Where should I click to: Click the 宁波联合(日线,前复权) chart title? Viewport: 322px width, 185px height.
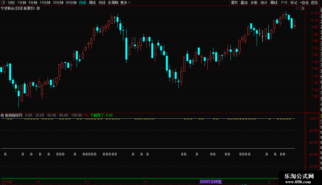(18, 9)
